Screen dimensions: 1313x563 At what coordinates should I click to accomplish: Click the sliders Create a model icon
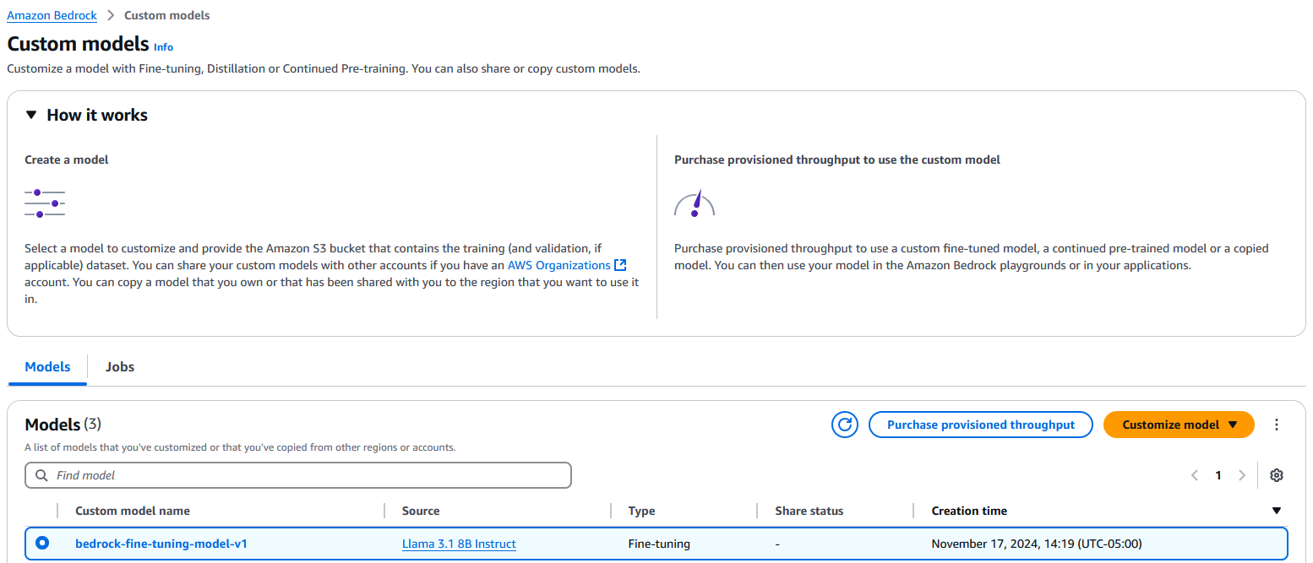pyautogui.click(x=45, y=203)
